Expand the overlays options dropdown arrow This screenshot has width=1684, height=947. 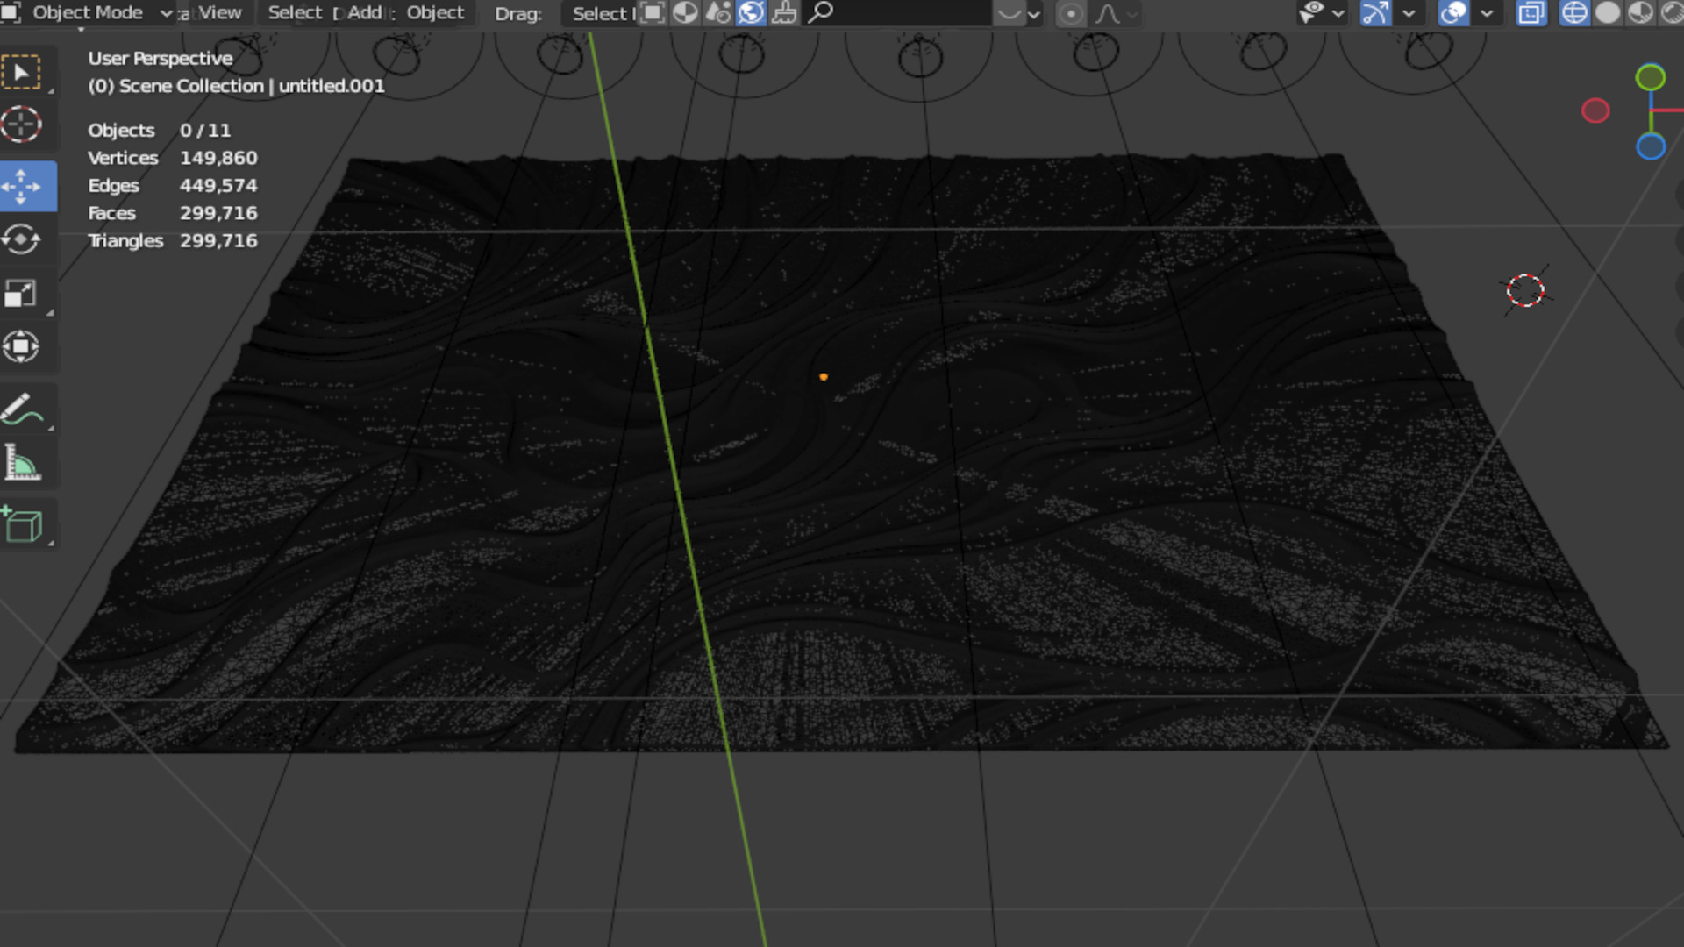pyautogui.click(x=1487, y=13)
